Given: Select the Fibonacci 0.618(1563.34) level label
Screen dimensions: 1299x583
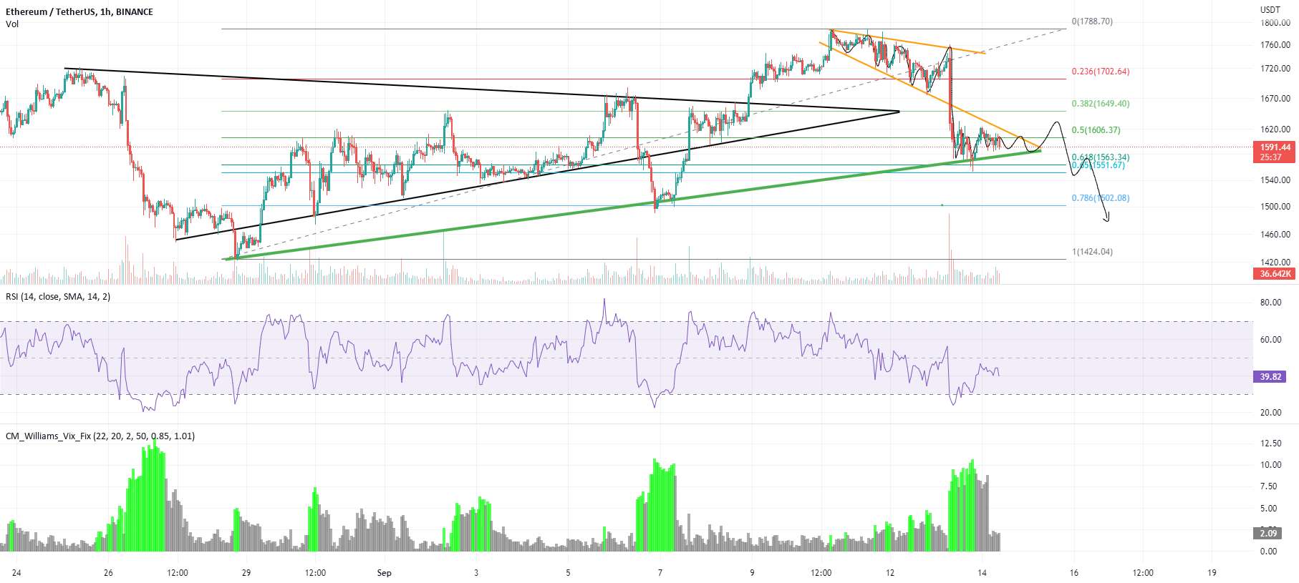Looking at the screenshot, I should [1101, 157].
